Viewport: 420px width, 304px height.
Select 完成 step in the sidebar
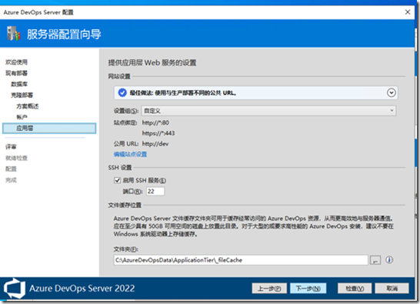tap(11, 180)
